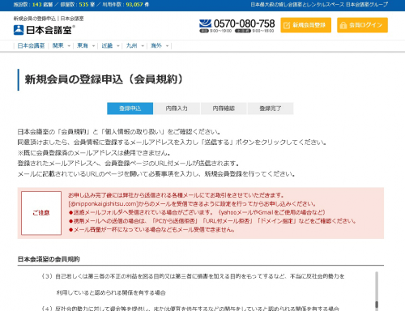This screenshot has width=405, height=311.
Task: Click the 施設数 143 店舗 stat text
Action: point(33,5)
